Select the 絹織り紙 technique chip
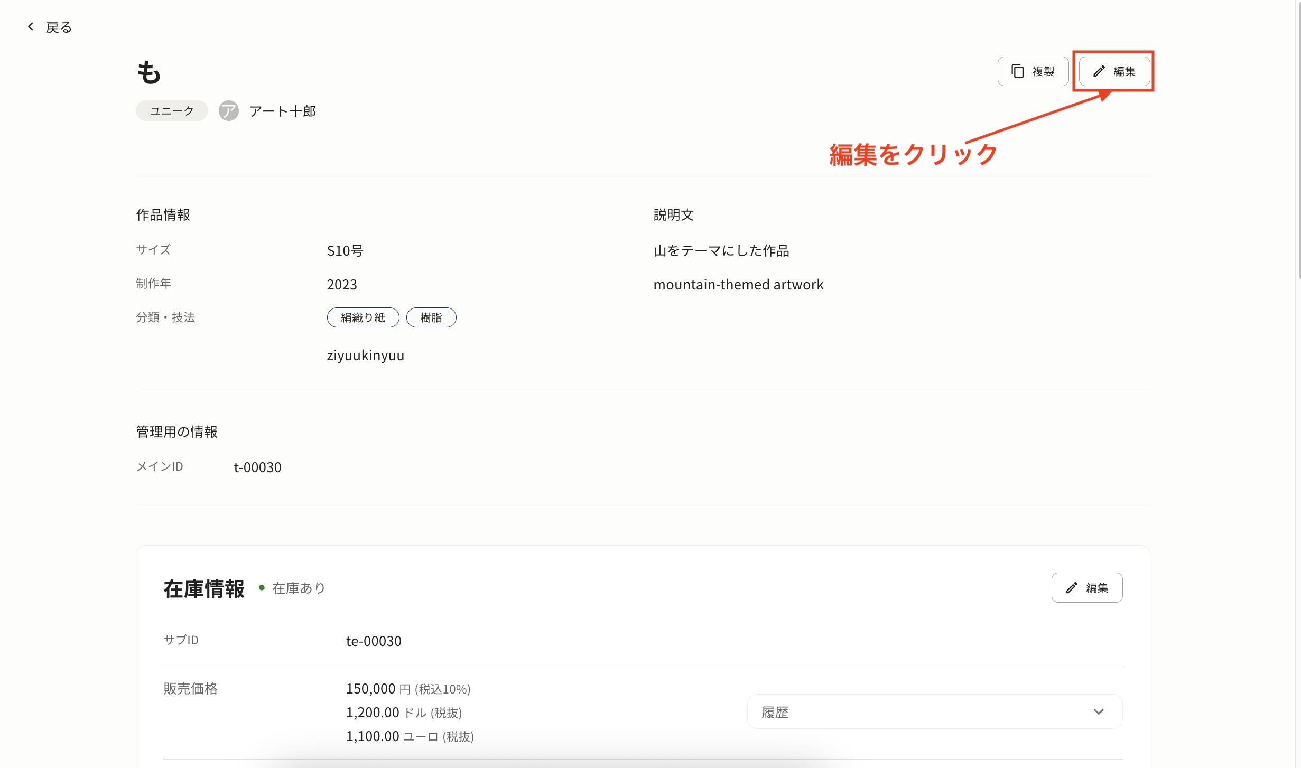The height and width of the screenshot is (768, 1301). (x=363, y=317)
